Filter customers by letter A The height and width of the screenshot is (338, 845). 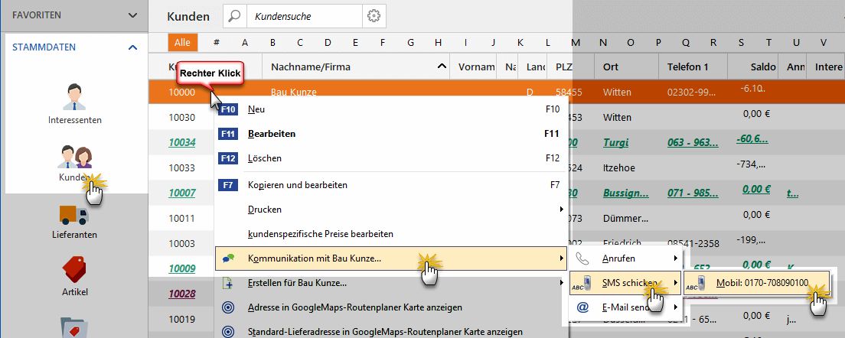(245, 43)
